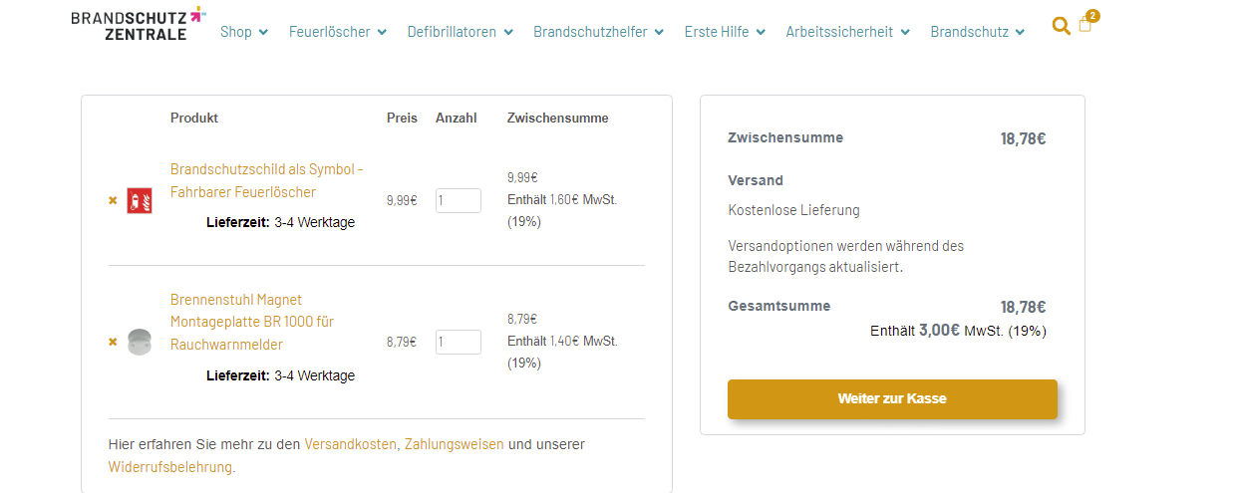Click the Weiter zur Kasse button

(x=892, y=399)
